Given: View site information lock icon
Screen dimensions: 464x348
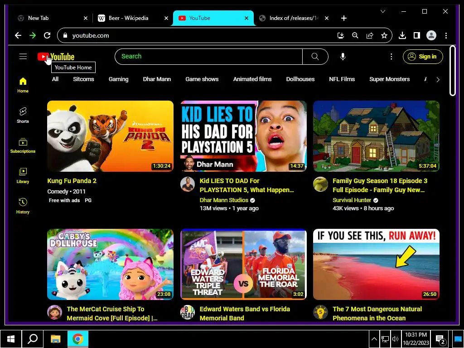Looking at the screenshot, I should tap(65, 35).
